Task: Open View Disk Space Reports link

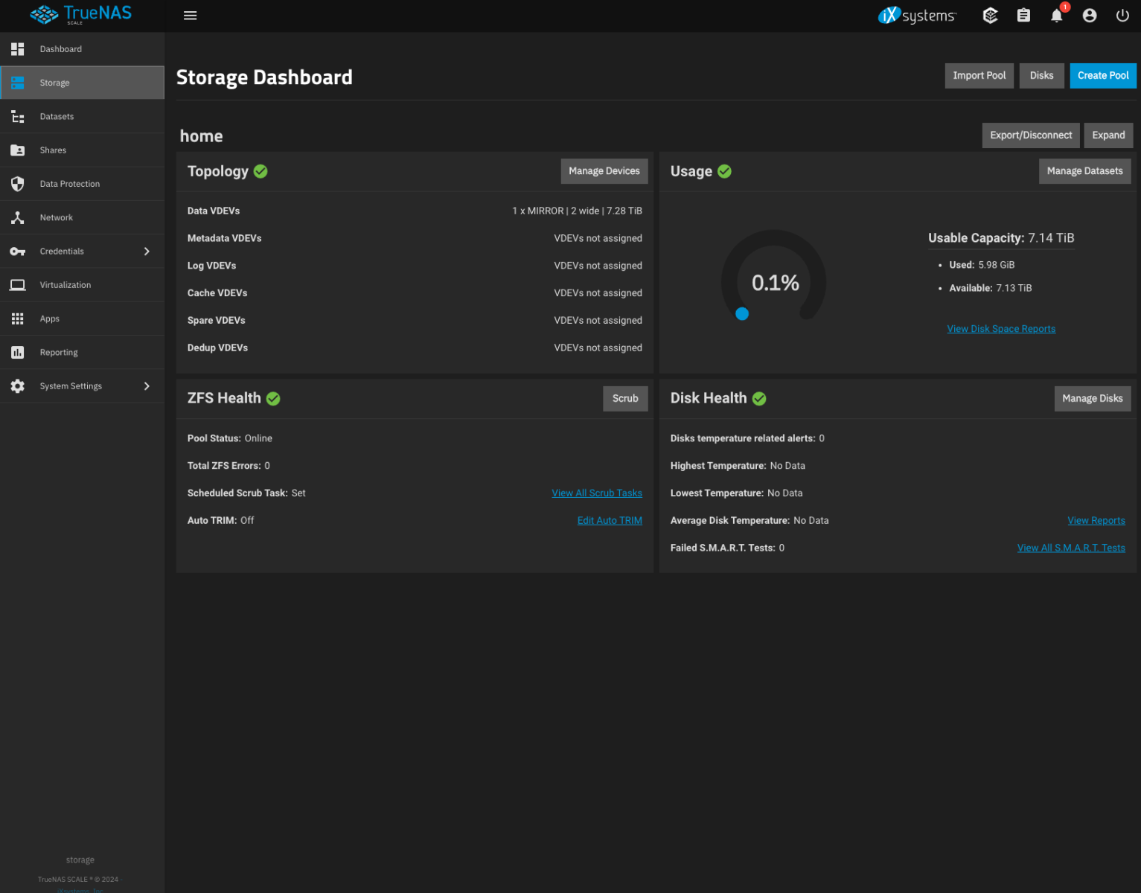Action: (1001, 329)
